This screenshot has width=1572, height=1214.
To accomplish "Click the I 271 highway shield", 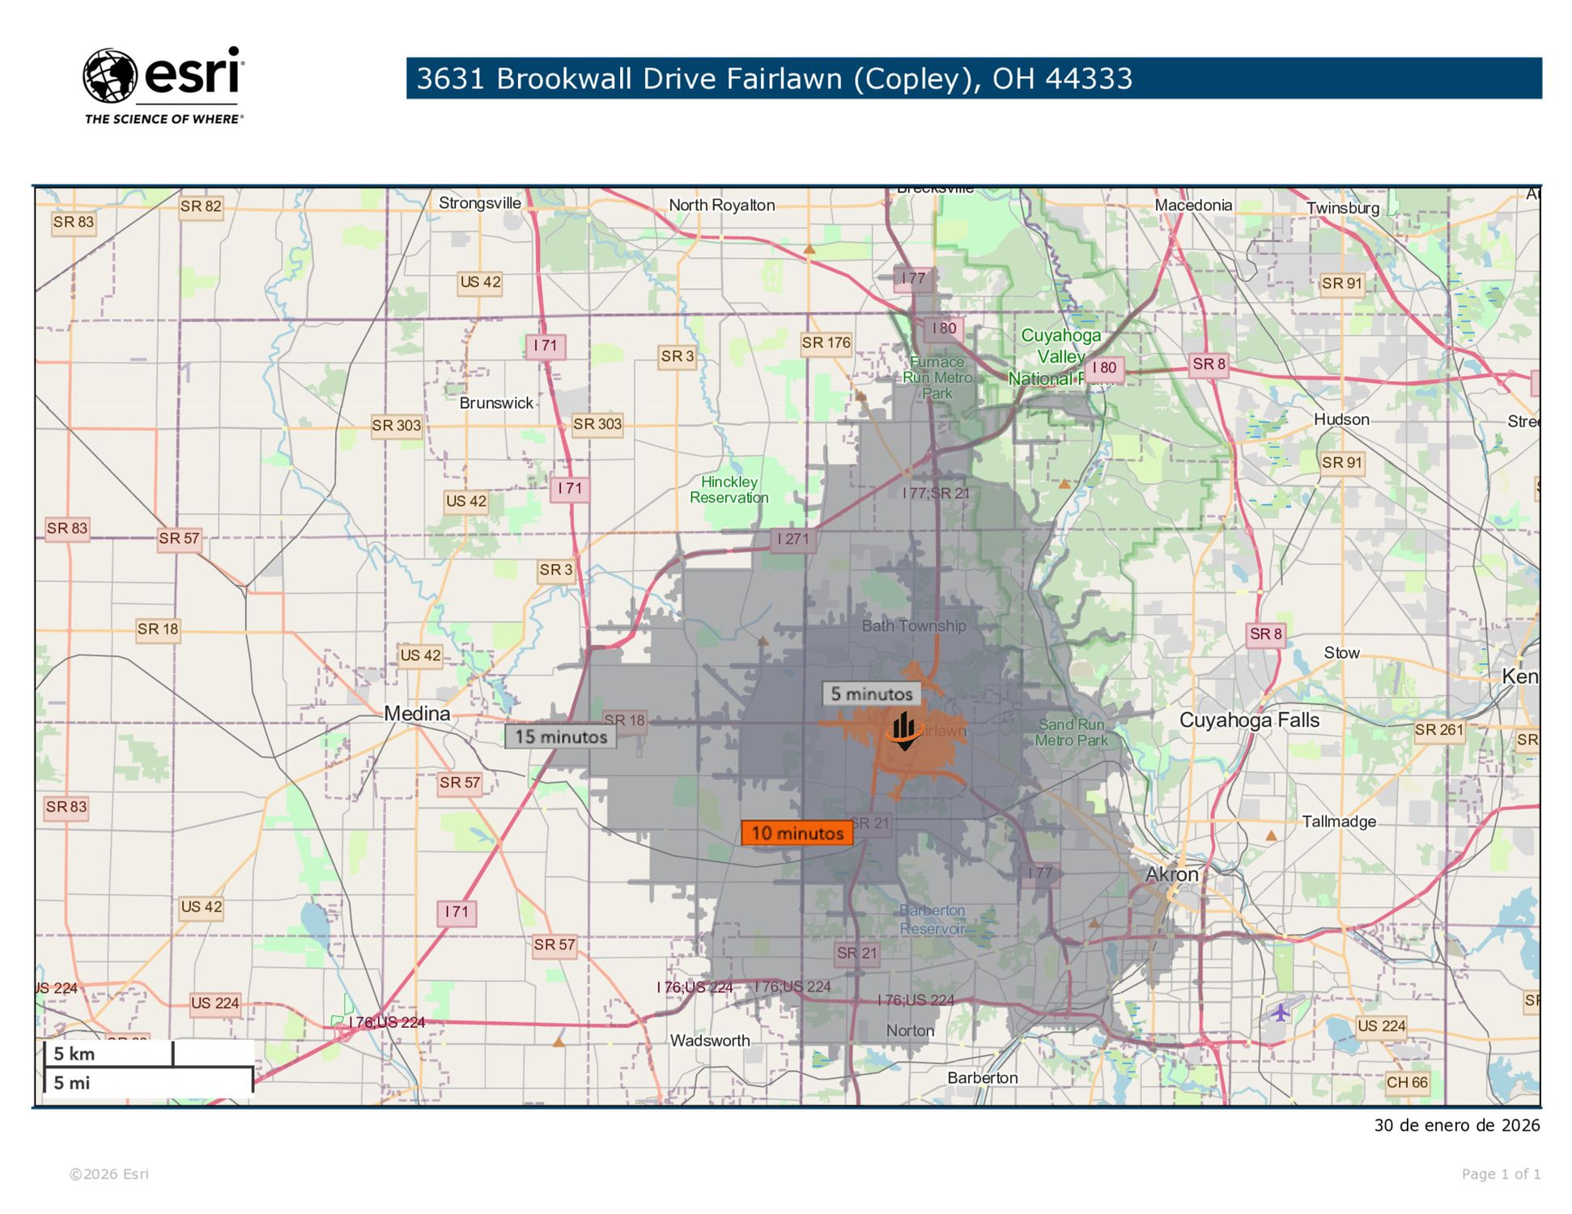I will (x=792, y=539).
